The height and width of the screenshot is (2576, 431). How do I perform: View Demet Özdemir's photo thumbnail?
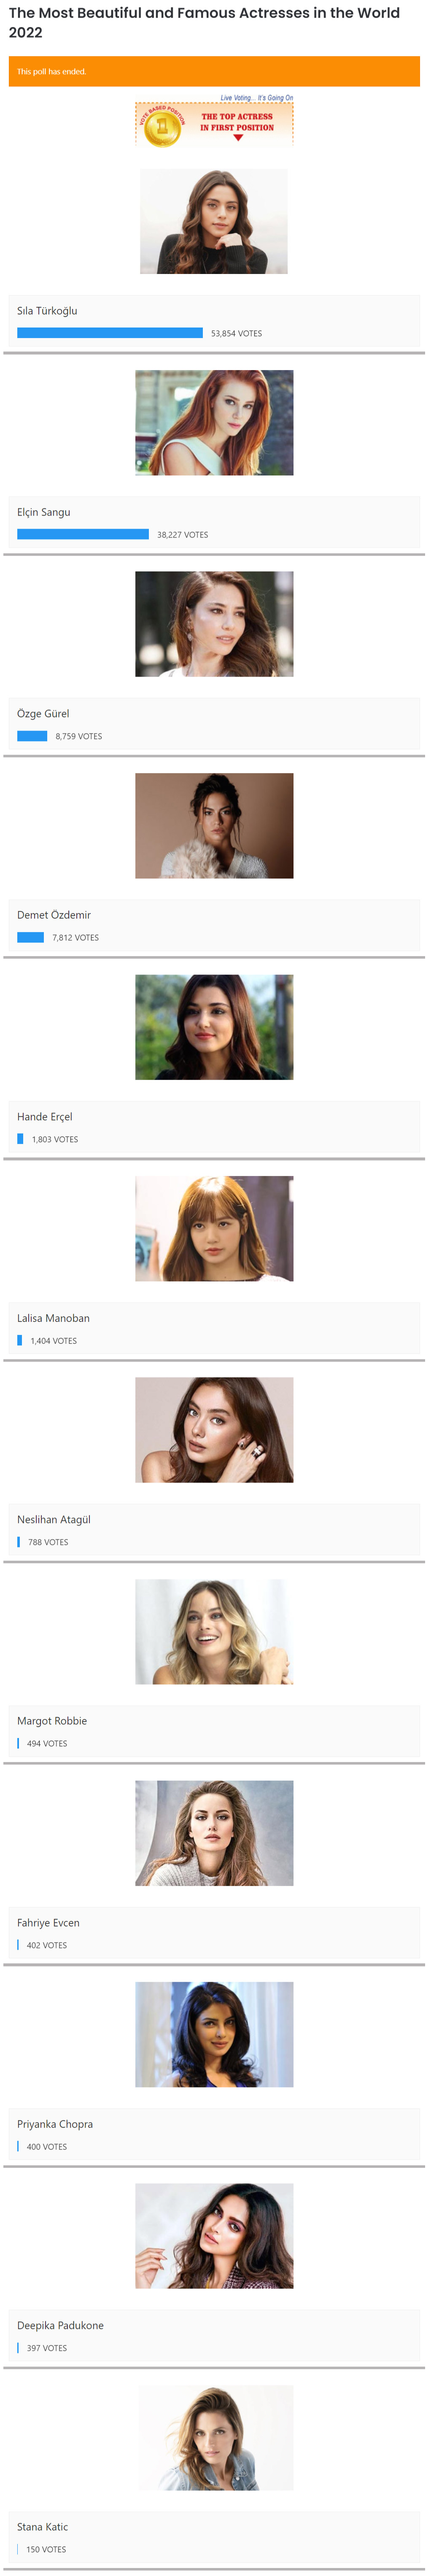point(214,825)
